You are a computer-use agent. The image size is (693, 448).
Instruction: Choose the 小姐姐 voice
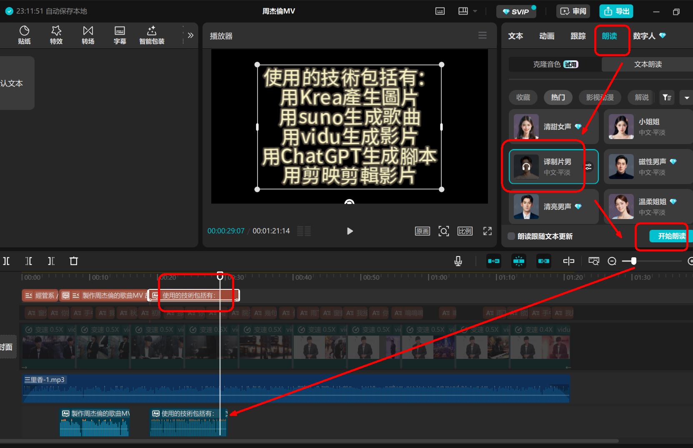pyautogui.click(x=648, y=127)
